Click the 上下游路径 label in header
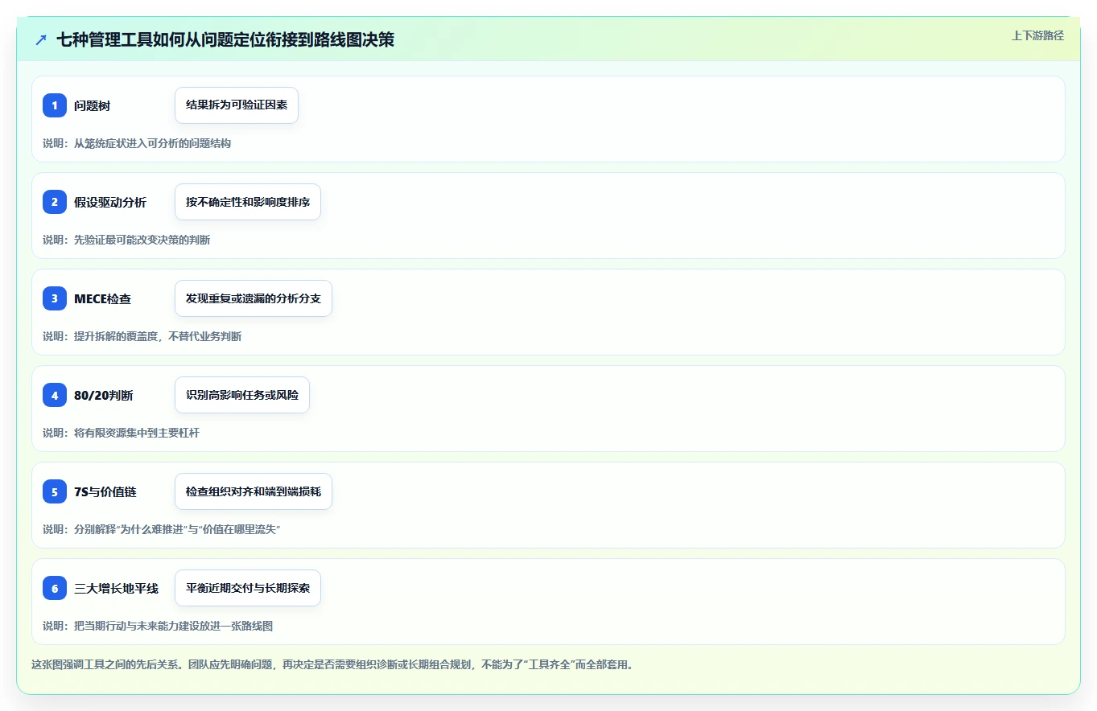1097x711 pixels. point(1037,35)
